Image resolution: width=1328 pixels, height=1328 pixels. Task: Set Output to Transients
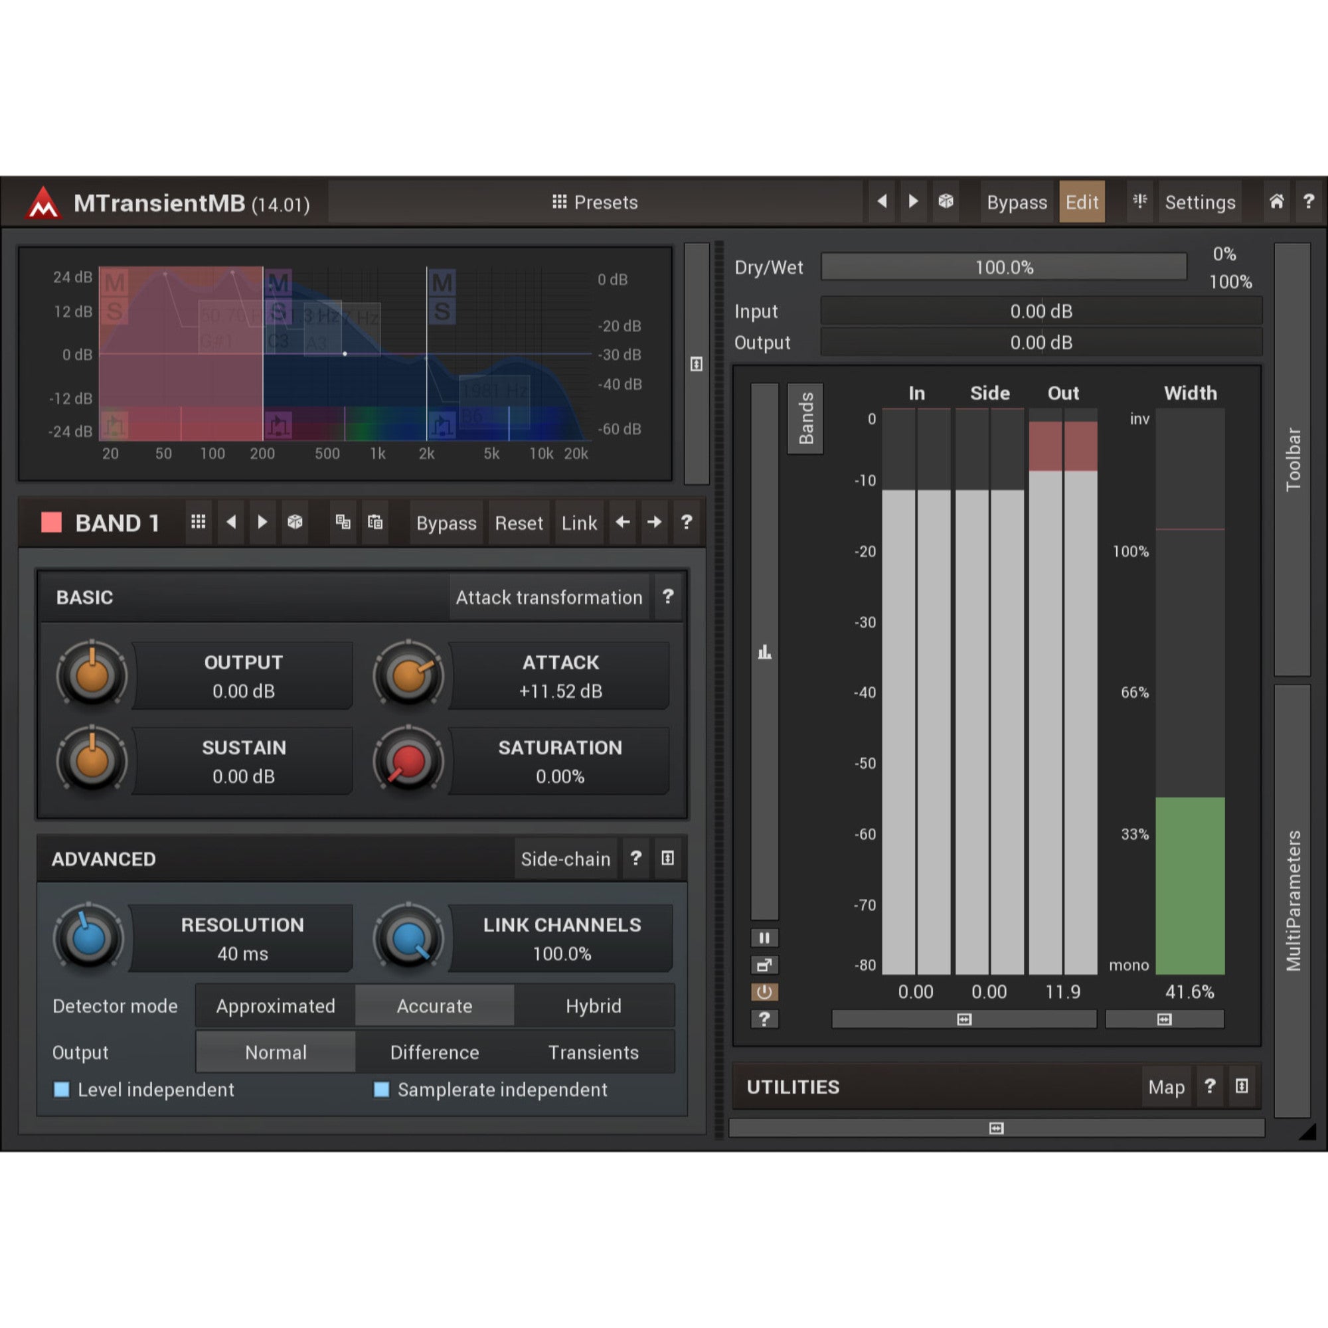coord(594,1052)
